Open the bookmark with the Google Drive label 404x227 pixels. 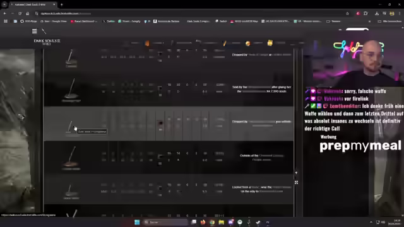(x=54, y=21)
